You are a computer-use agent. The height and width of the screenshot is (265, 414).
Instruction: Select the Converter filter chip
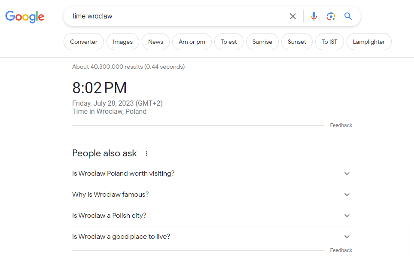(84, 42)
